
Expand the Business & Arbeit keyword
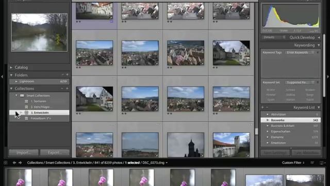(268, 126)
